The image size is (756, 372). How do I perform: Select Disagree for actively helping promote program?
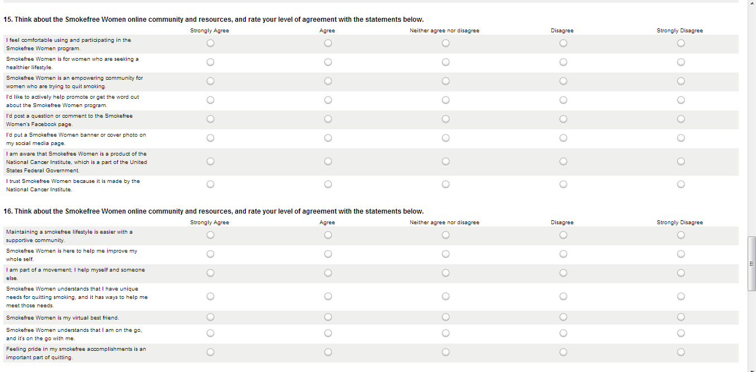click(x=563, y=100)
